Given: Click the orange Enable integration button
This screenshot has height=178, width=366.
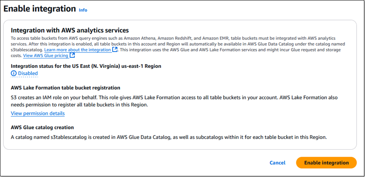Looking at the screenshot, I should click(326, 162).
